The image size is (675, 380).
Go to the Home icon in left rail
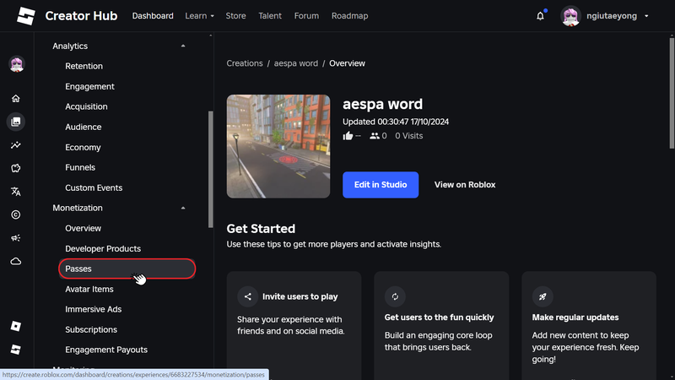point(16,99)
